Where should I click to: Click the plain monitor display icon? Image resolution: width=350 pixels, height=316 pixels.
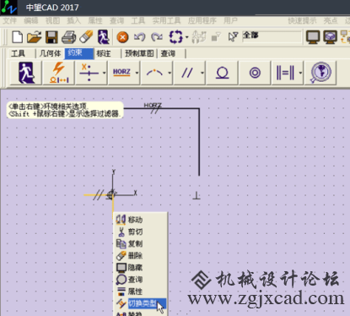[x=313, y=37]
